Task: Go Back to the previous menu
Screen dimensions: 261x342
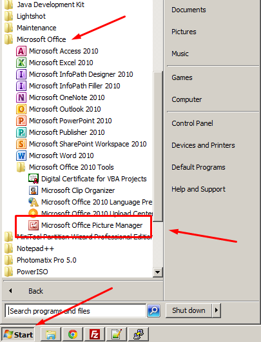Action: click(x=35, y=291)
